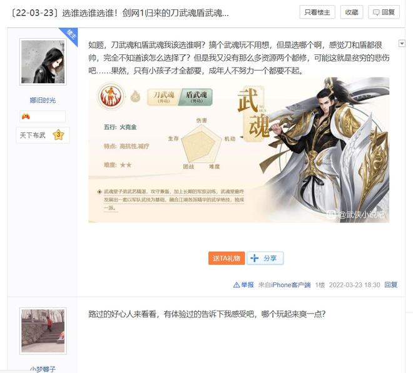Click the game controller badge icon
The height and width of the screenshot is (373, 413).
[x=26, y=116]
